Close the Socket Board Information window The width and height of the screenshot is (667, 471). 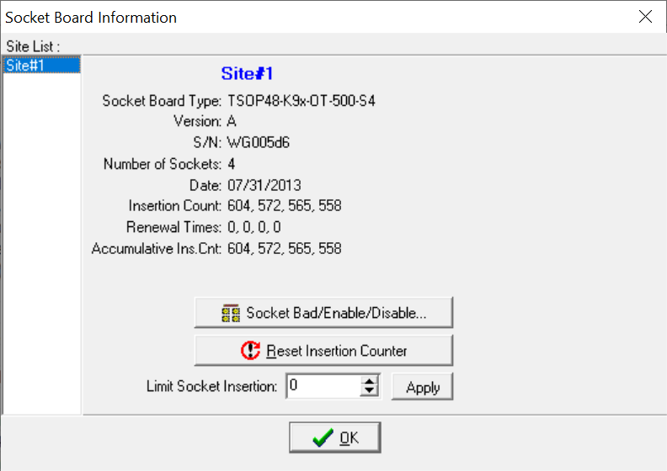coord(645,17)
